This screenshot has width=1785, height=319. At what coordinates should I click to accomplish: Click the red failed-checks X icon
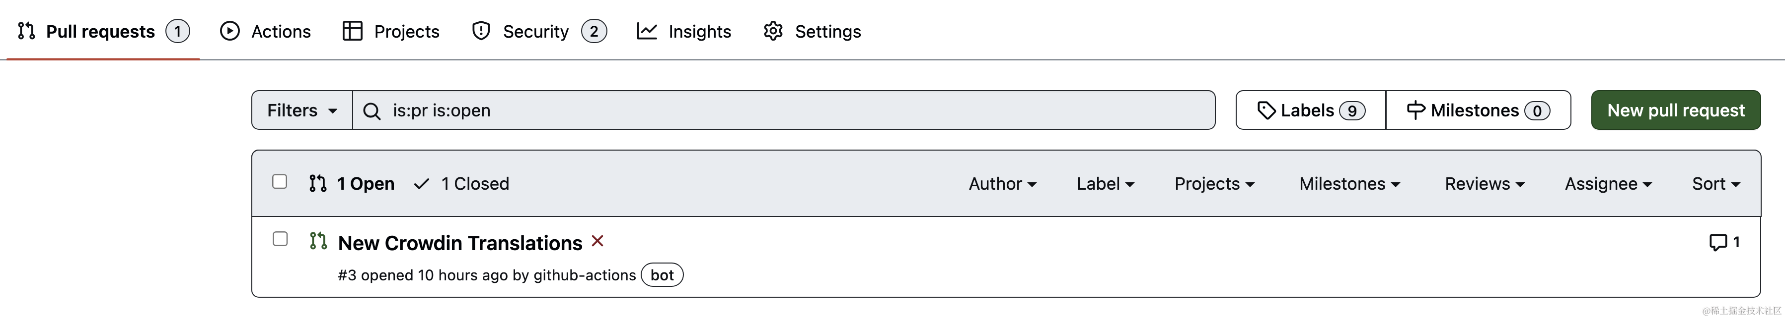coord(597,241)
